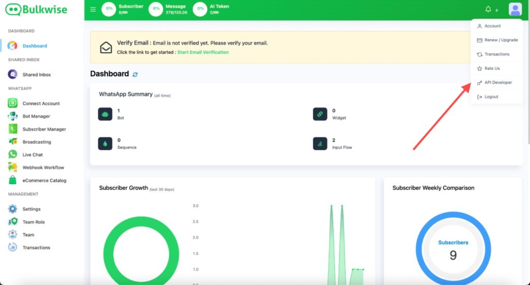
Task: Select Transactions in the profile menu
Action: click(x=496, y=54)
